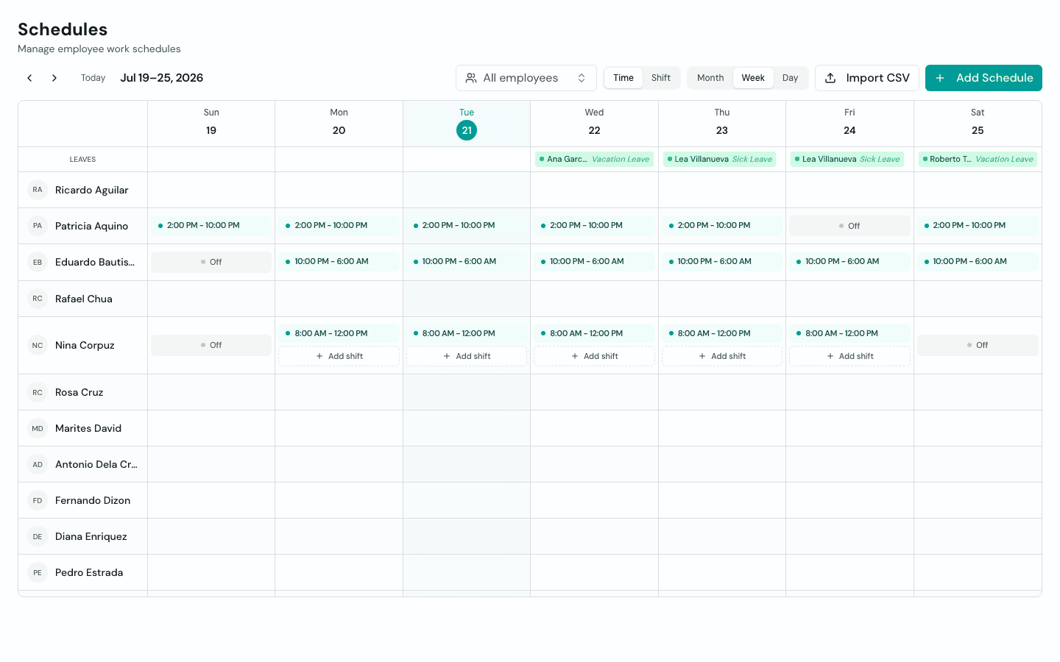Viewport: 1060px width, 662px height.
Task: Open the All employees dropdown
Action: coord(526,78)
